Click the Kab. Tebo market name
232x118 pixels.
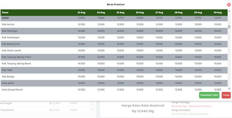[7, 70]
